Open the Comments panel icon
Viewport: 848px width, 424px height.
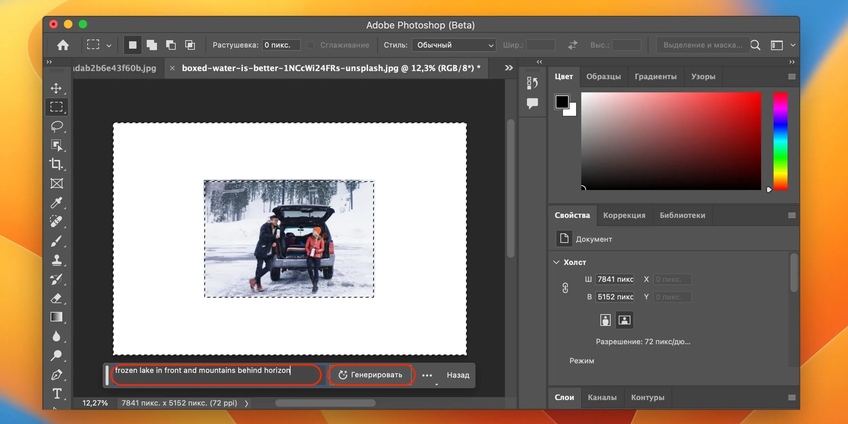point(532,103)
